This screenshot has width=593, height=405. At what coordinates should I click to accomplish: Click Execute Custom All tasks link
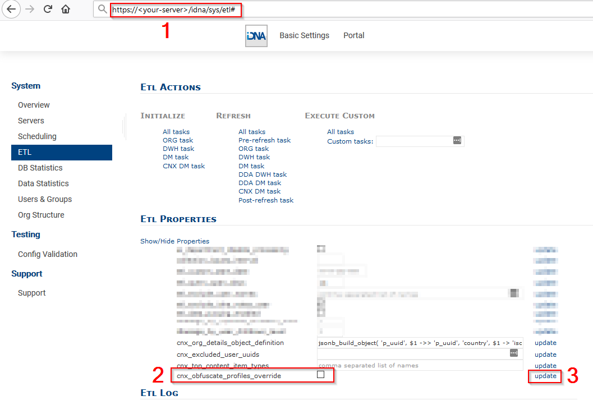(x=341, y=132)
